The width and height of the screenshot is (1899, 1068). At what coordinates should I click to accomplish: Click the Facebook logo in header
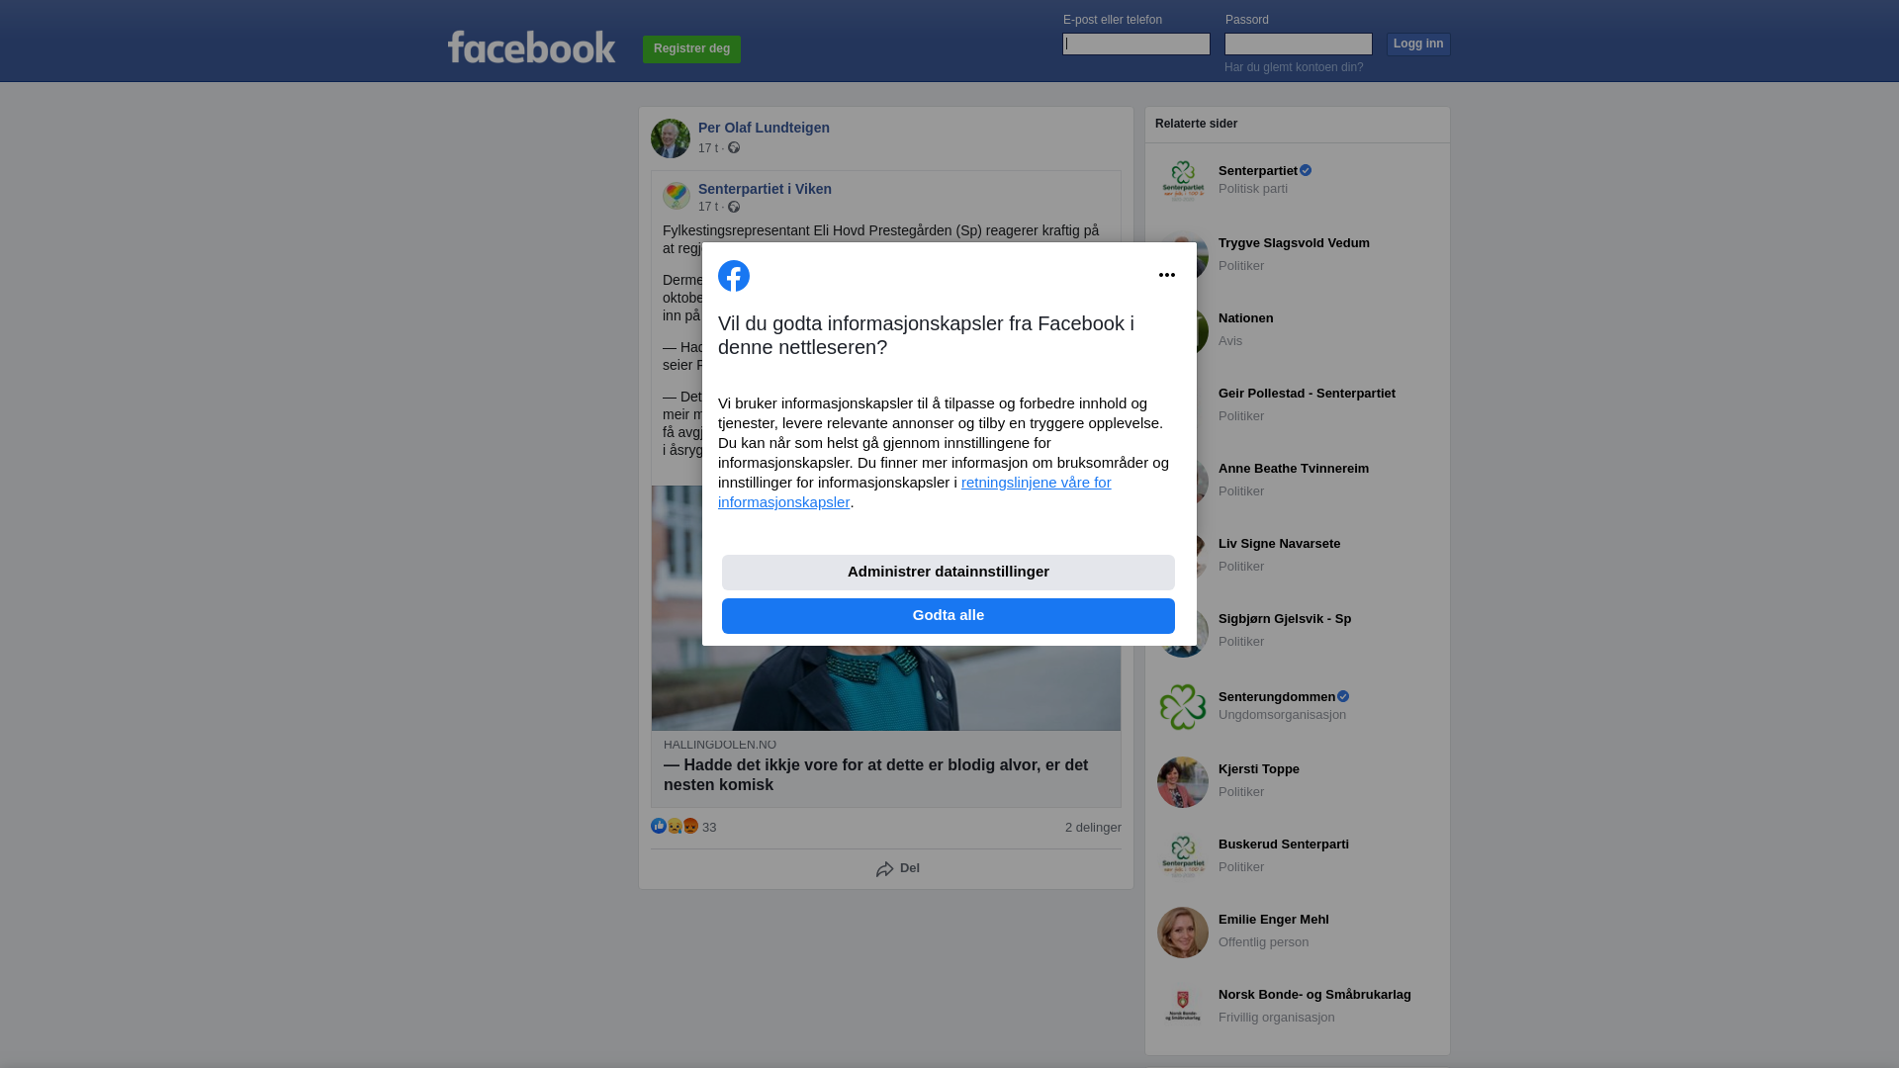coord(531,47)
